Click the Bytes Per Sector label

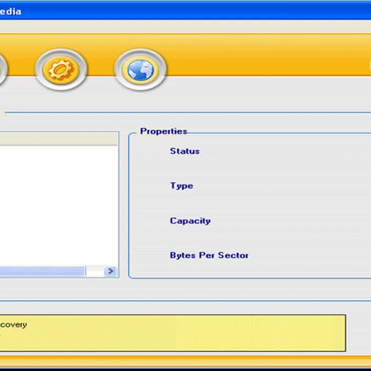[209, 255]
